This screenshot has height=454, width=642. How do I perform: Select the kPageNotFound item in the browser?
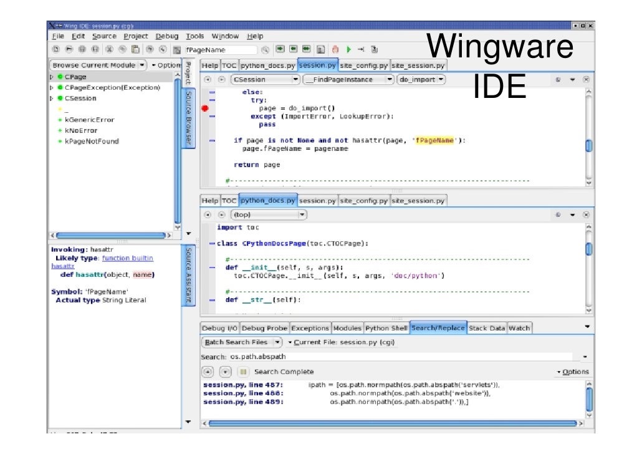click(x=92, y=142)
